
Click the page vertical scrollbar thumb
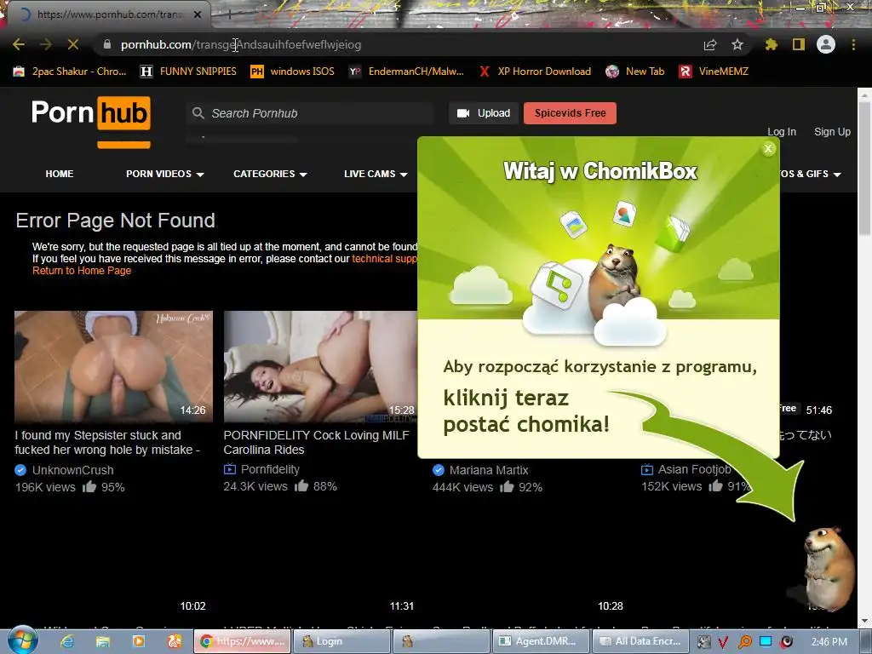(x=865, y=169)
